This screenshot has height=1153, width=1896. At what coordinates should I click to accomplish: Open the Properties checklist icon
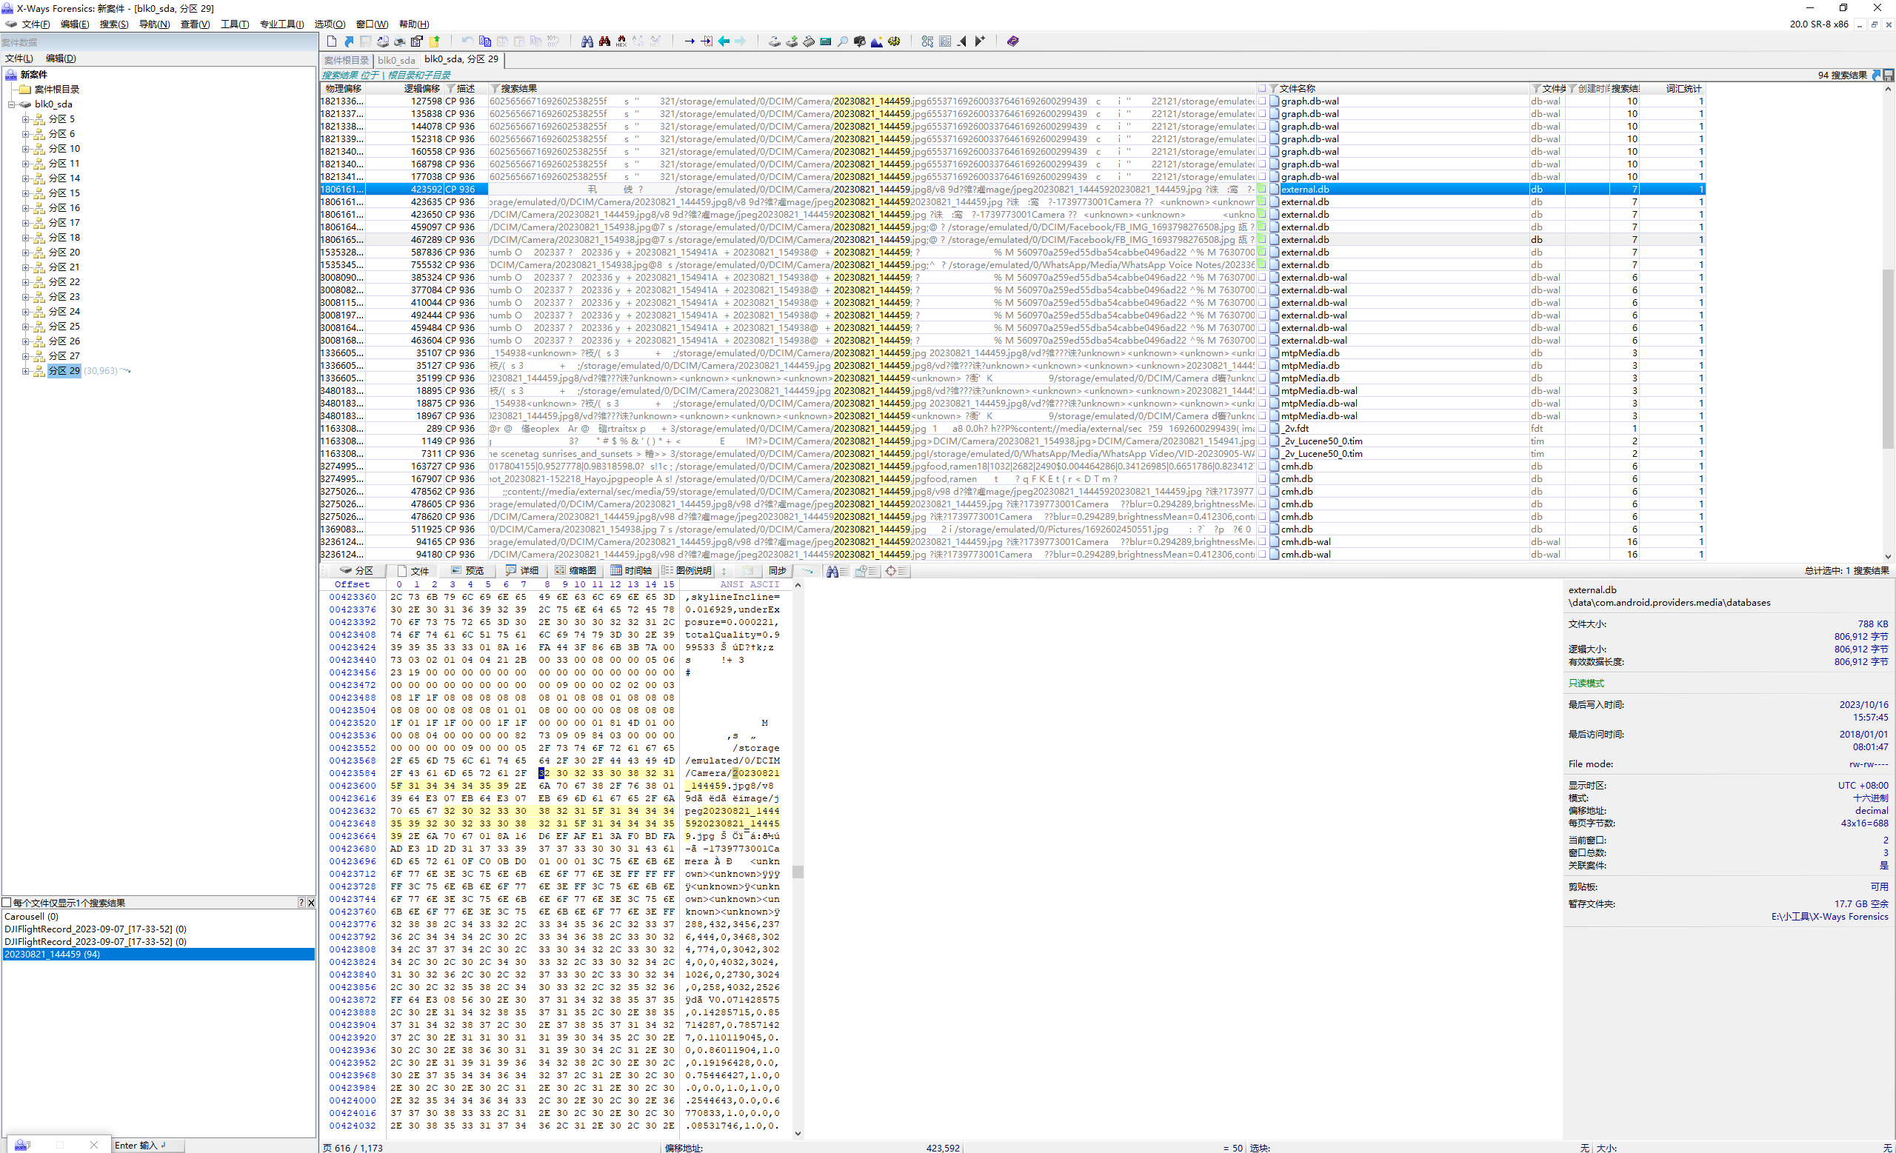417,41
